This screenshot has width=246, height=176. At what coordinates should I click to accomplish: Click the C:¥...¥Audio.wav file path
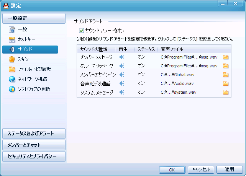click(177, 83)
